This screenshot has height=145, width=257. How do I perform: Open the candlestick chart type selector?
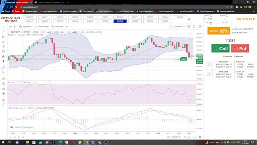(x=15, y=27)
